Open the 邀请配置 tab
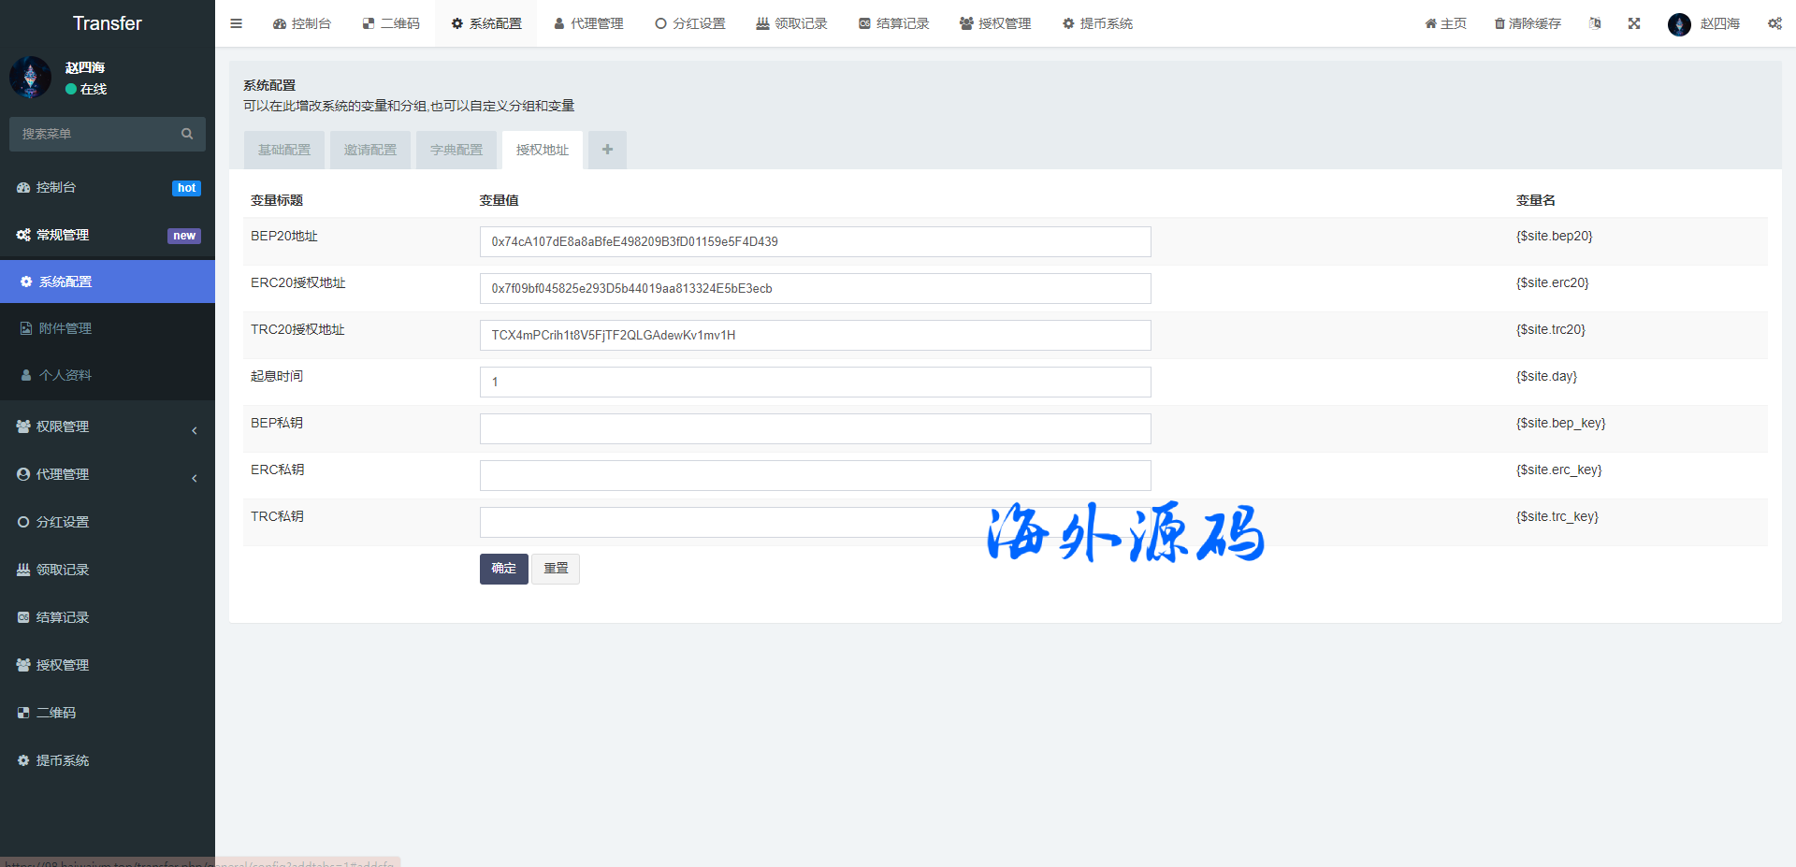The image size is (1796, 867). click(x=370, y=150)
